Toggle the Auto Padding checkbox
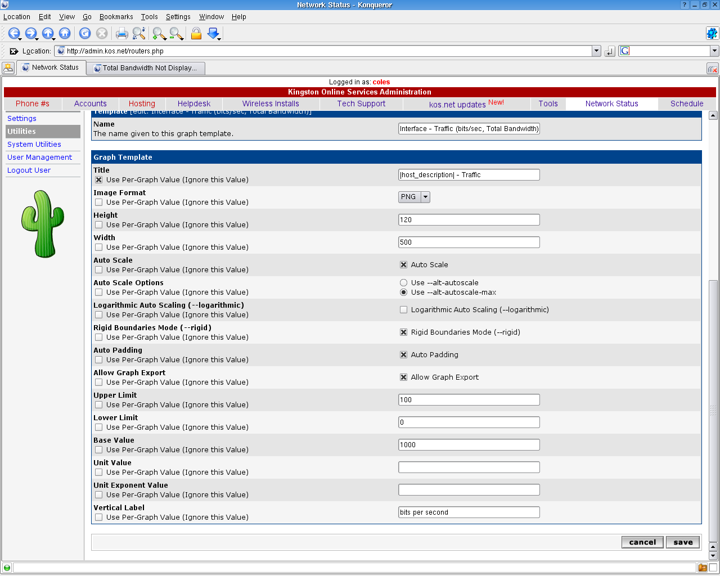Image resolution: width=720 pixels, height=576 pixels. 403,354
